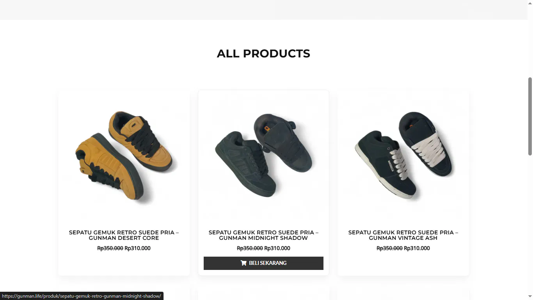Click Vintage Ash sale price Rp310.000
The height and width of the screenshot is (300, 533).
[x=417, y=248]
